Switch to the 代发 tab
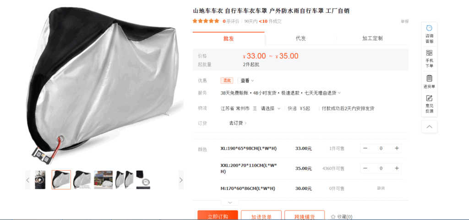 coord(300,38)
